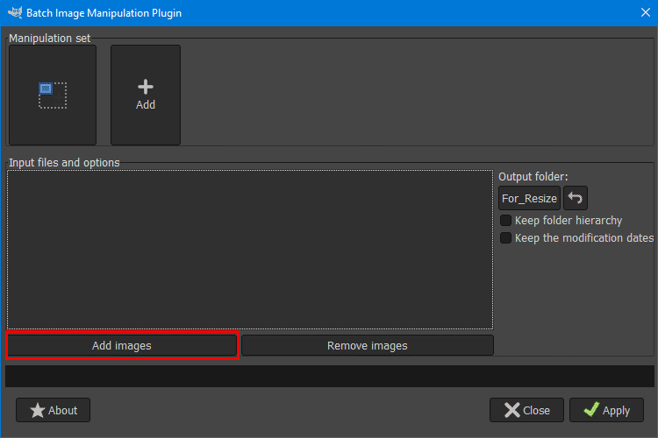Viewport: 658px width, 438px height.
Task: Click the Manipulation set group label
Action: (x=49, y=39)
